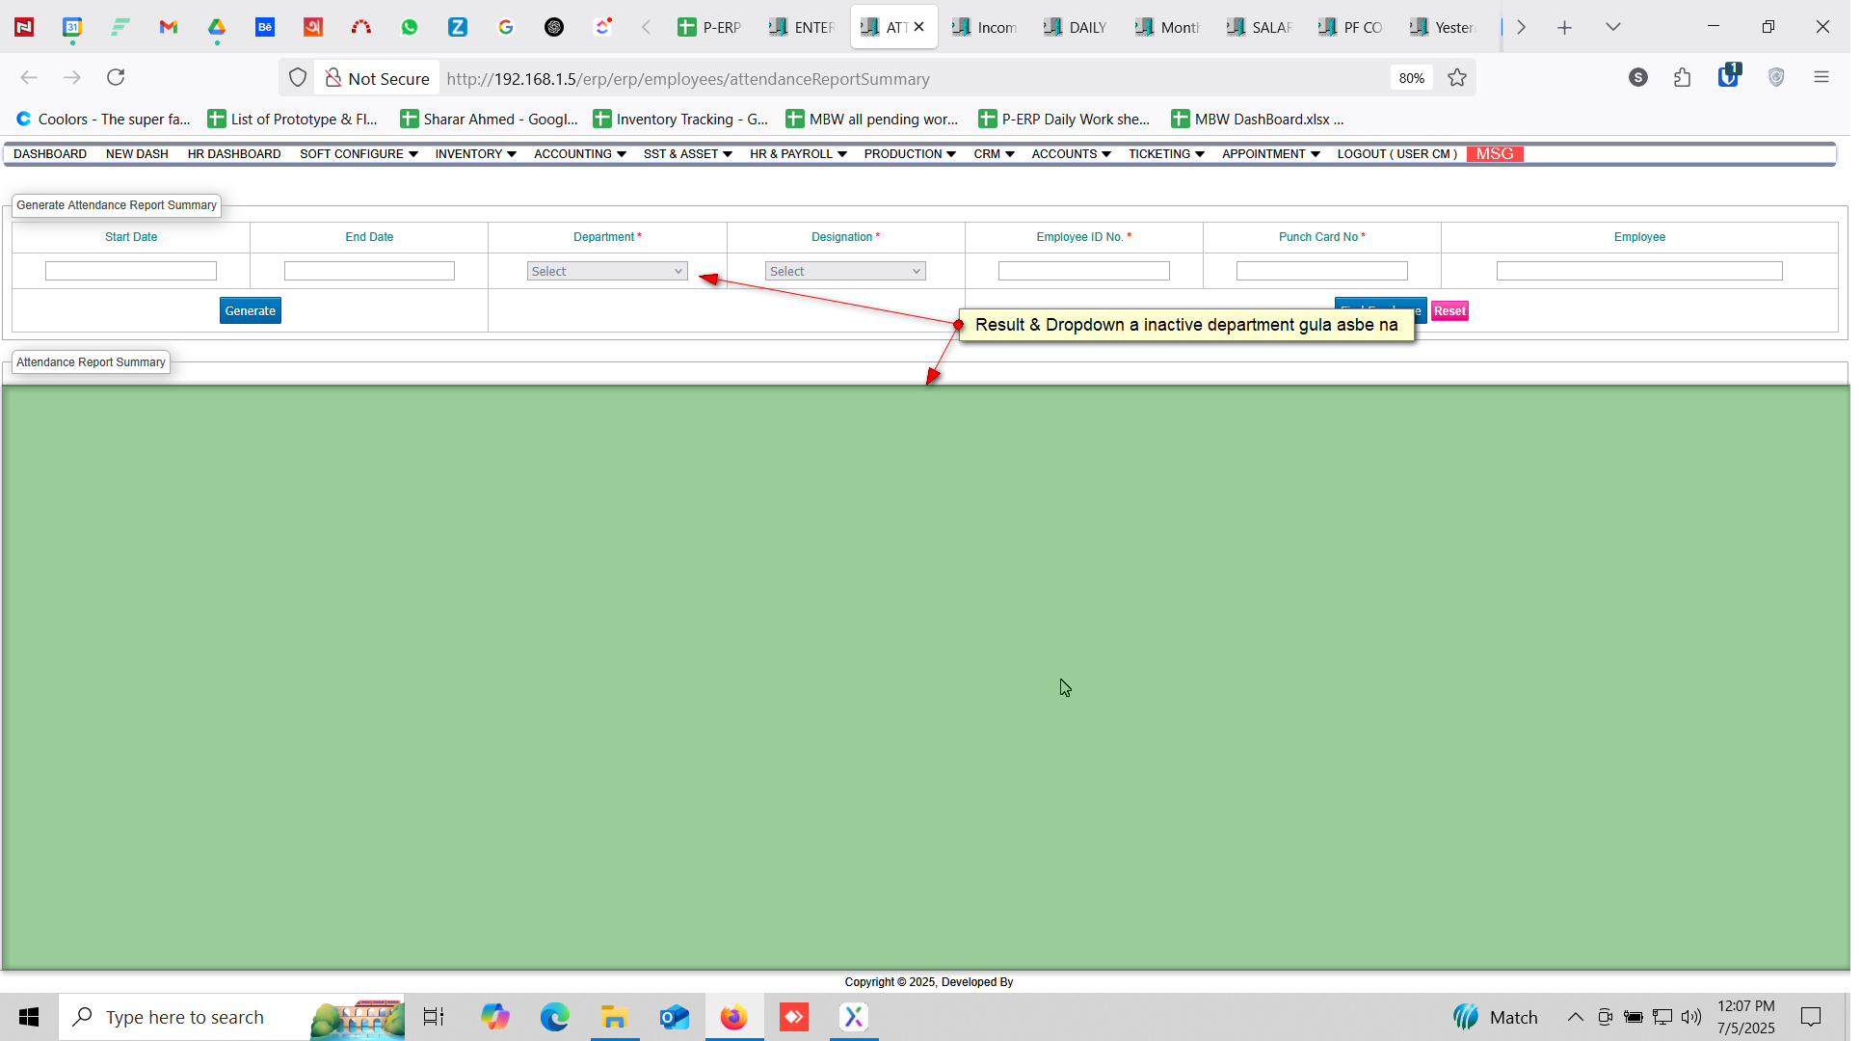The width and height of the screenshot is (1861, 1041).
Task: Click the pink Reset button
Action: point(1449,310)
